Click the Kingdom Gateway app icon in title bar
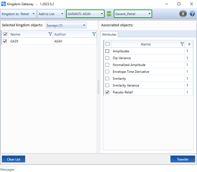197x172 pixels. [4, 4]
